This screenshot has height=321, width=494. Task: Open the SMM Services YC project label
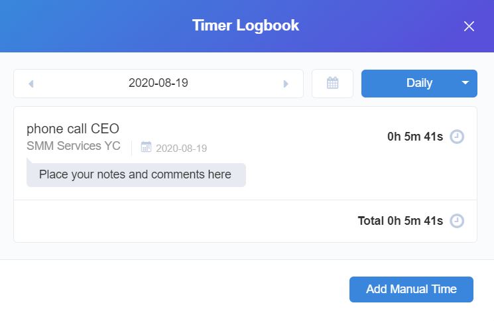click(74, 146)
